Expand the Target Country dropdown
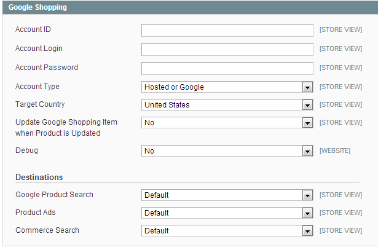 pyautogui.click(x=227, y=105)
